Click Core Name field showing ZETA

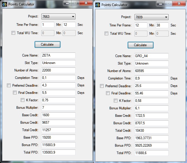(x=58, y=55)
